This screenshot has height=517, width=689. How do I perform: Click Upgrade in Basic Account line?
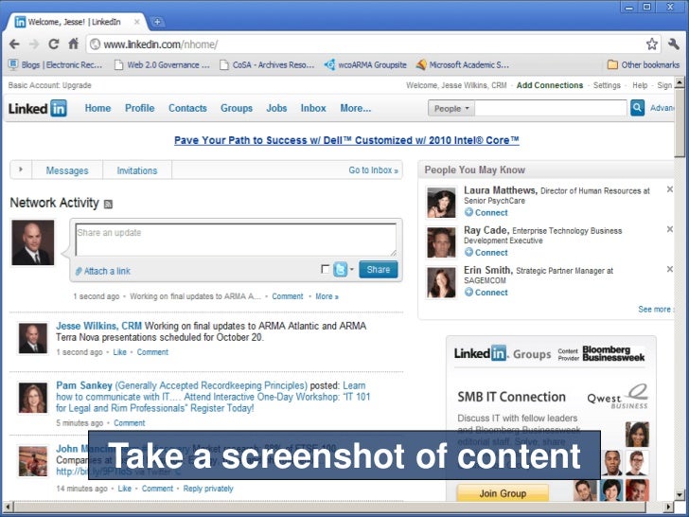click(77, 85)
